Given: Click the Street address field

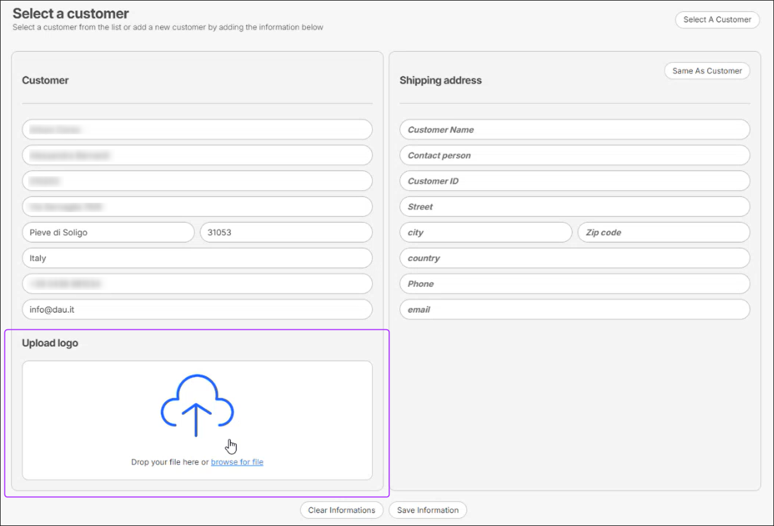Looking at the screenshot, I should pyautogui.click(x=574, y=206).
